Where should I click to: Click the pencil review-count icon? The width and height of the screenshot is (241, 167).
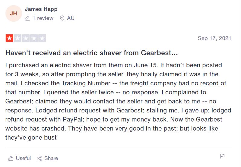(x=27, y=18)
